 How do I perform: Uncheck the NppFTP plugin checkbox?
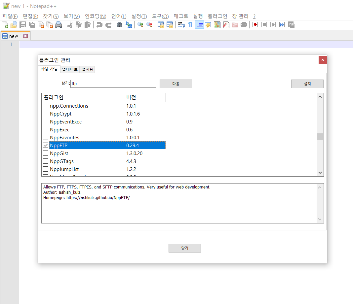tap(46, 145)
